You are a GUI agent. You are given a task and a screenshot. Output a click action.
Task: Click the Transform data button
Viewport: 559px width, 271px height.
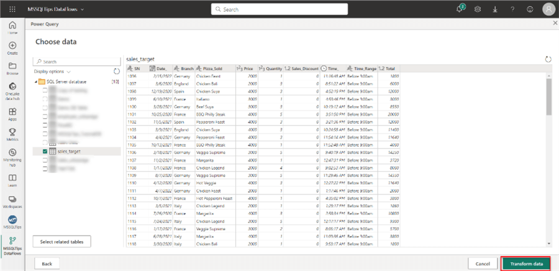click(526, 264)
